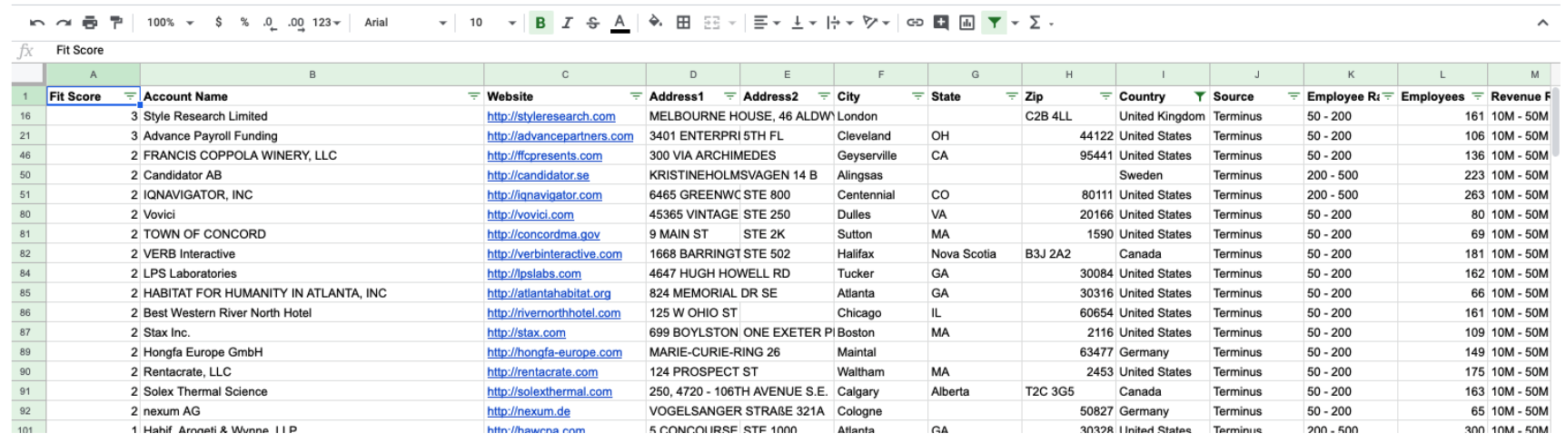Activate the paint format tool
This screenshot has height=443, width=1566.
[x=115, y=23]
